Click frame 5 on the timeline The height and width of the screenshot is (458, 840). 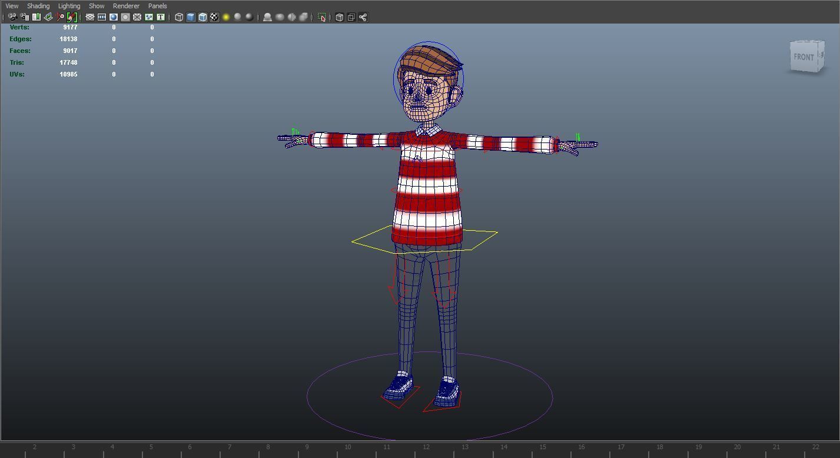click(x=151, y=447)
